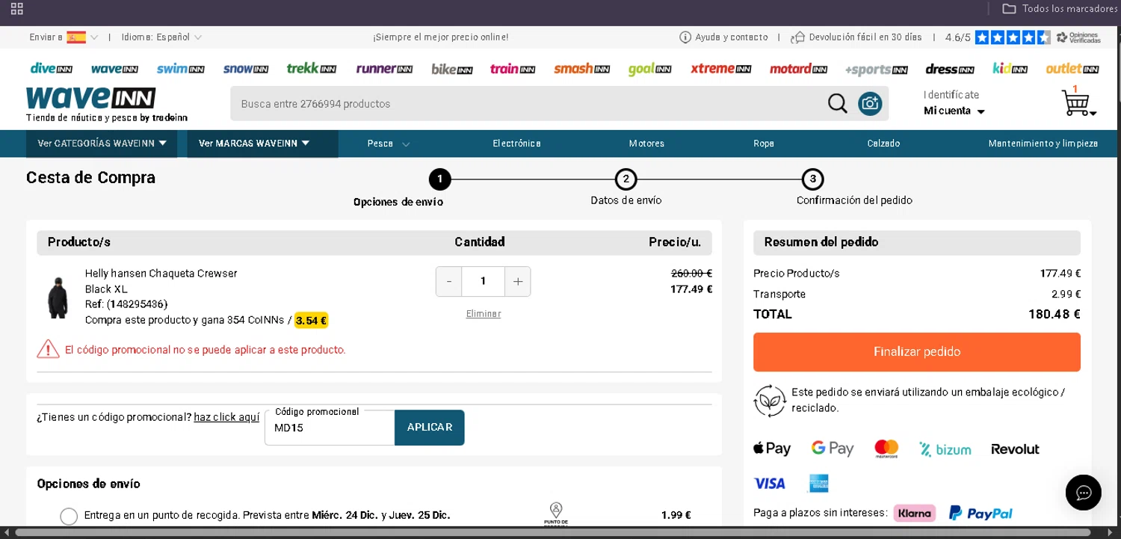
Task: Open the Electrónica category
Action: (516, 144)
